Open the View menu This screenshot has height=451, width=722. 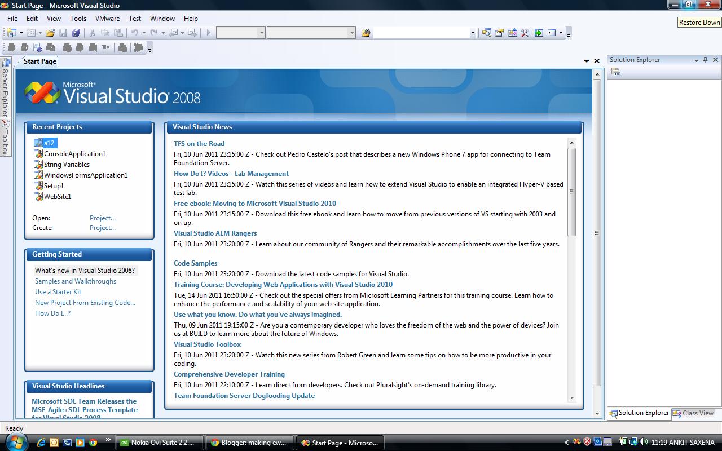click(x=54, y=19)
